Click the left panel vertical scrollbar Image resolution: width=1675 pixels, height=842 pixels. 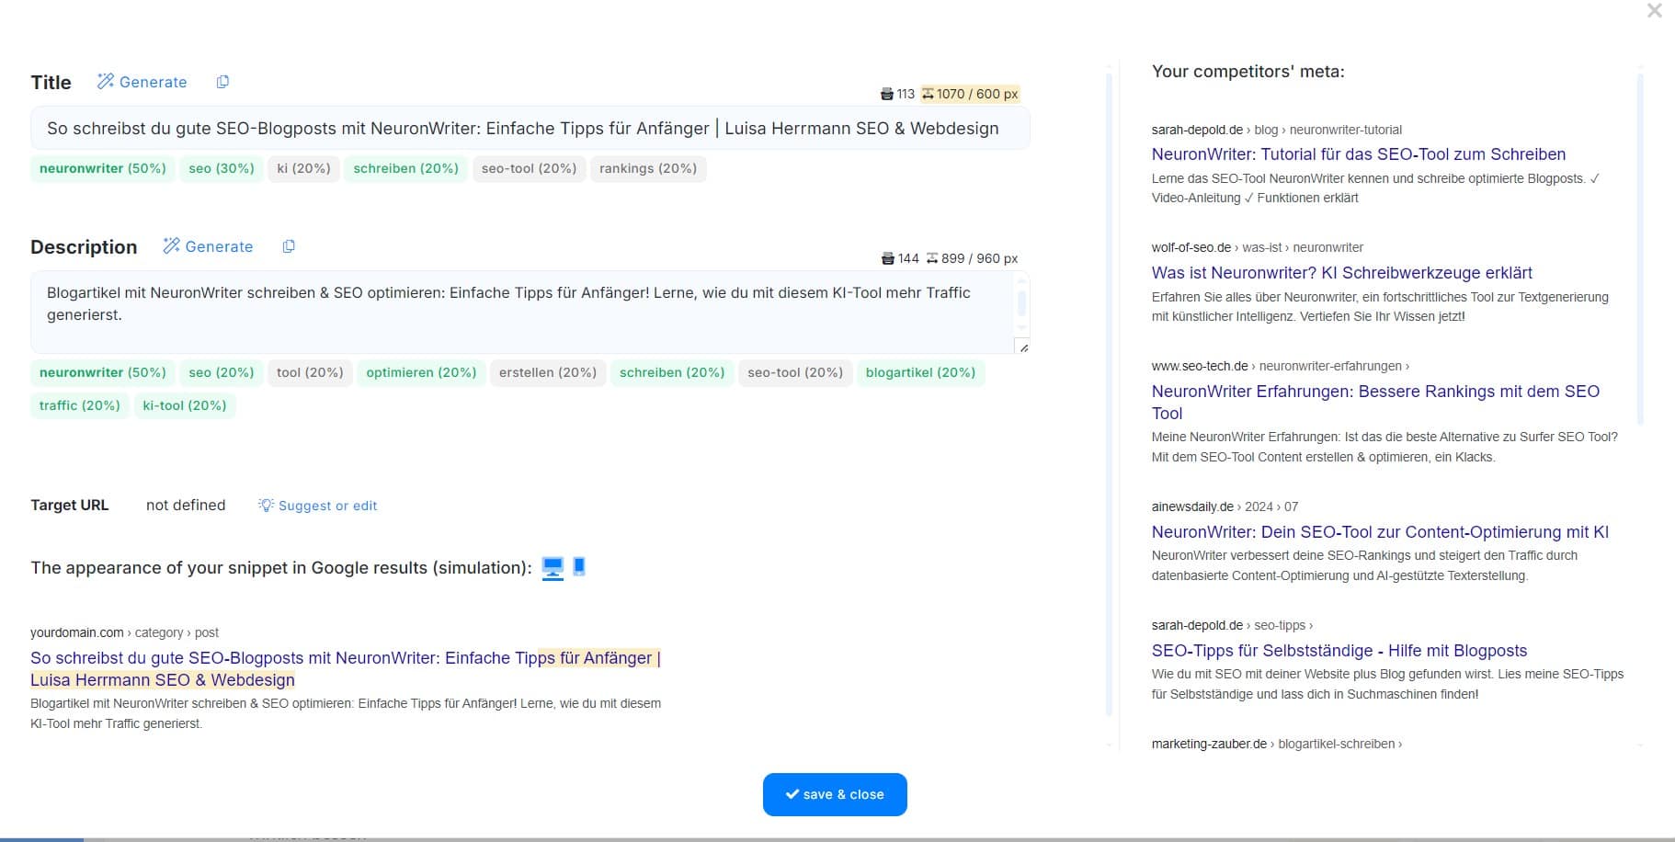[x=1109, y=395]
